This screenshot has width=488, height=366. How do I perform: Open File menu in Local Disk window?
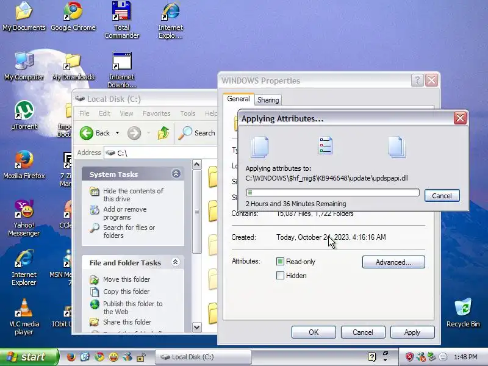84,113
